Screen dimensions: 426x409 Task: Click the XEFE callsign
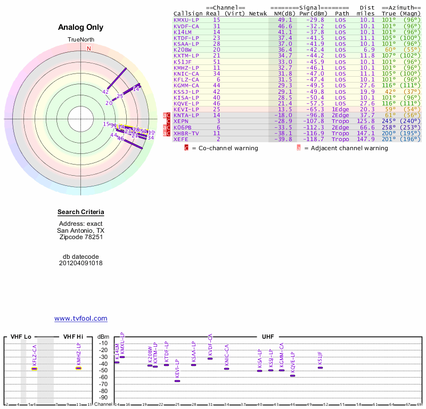pos(181,139)
